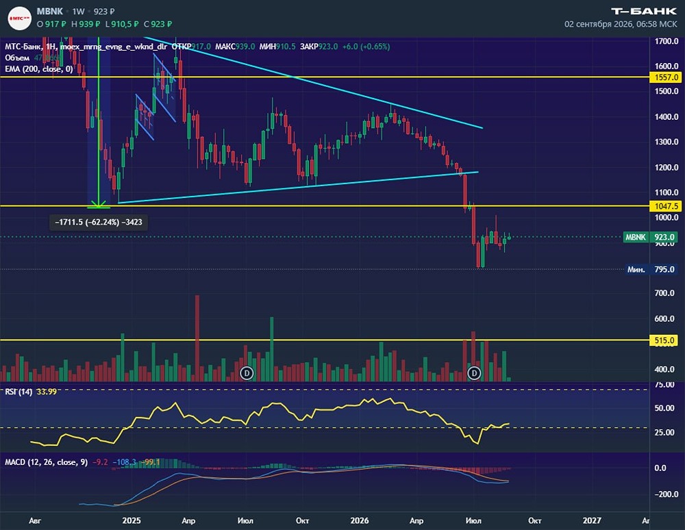
Task: Click the T-БАНК logo in the header
Action: (644, 12)
